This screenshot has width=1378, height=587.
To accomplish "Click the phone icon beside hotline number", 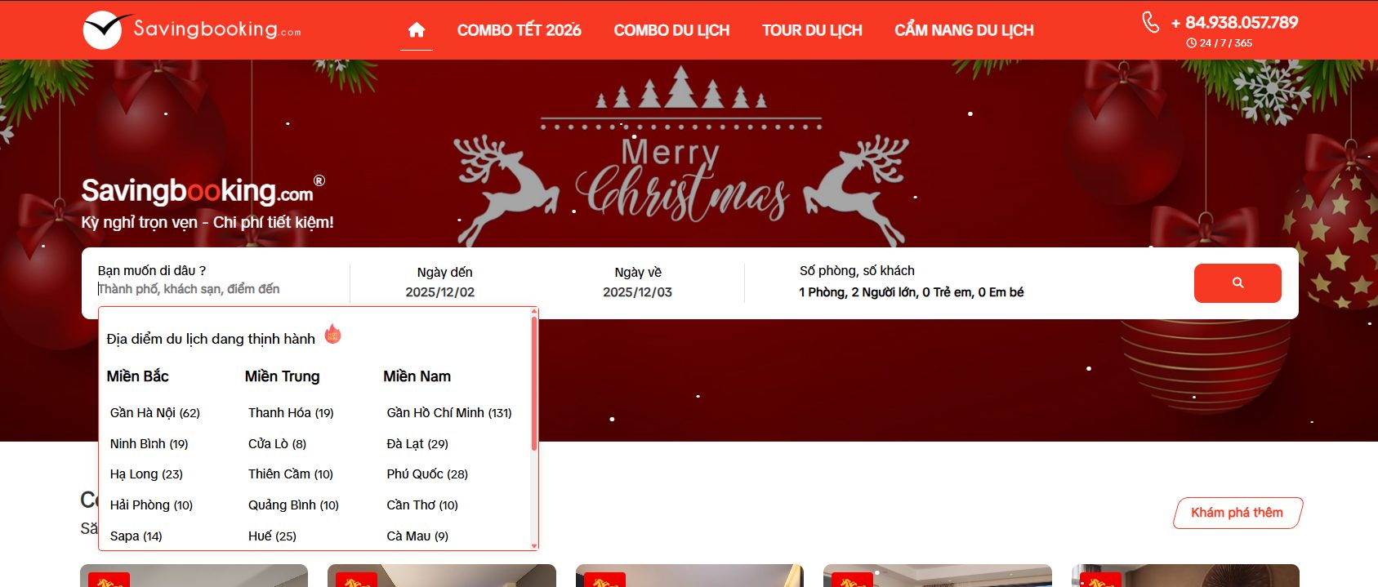I will pos(1150,22).
